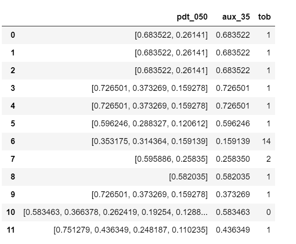Select row index 8

(13, 177)
